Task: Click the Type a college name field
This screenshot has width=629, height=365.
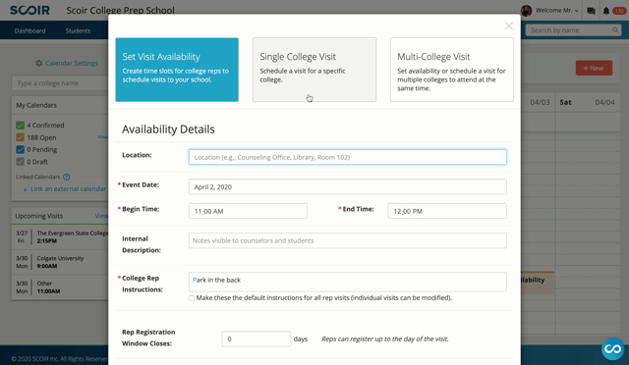Action: pos(60,83)
